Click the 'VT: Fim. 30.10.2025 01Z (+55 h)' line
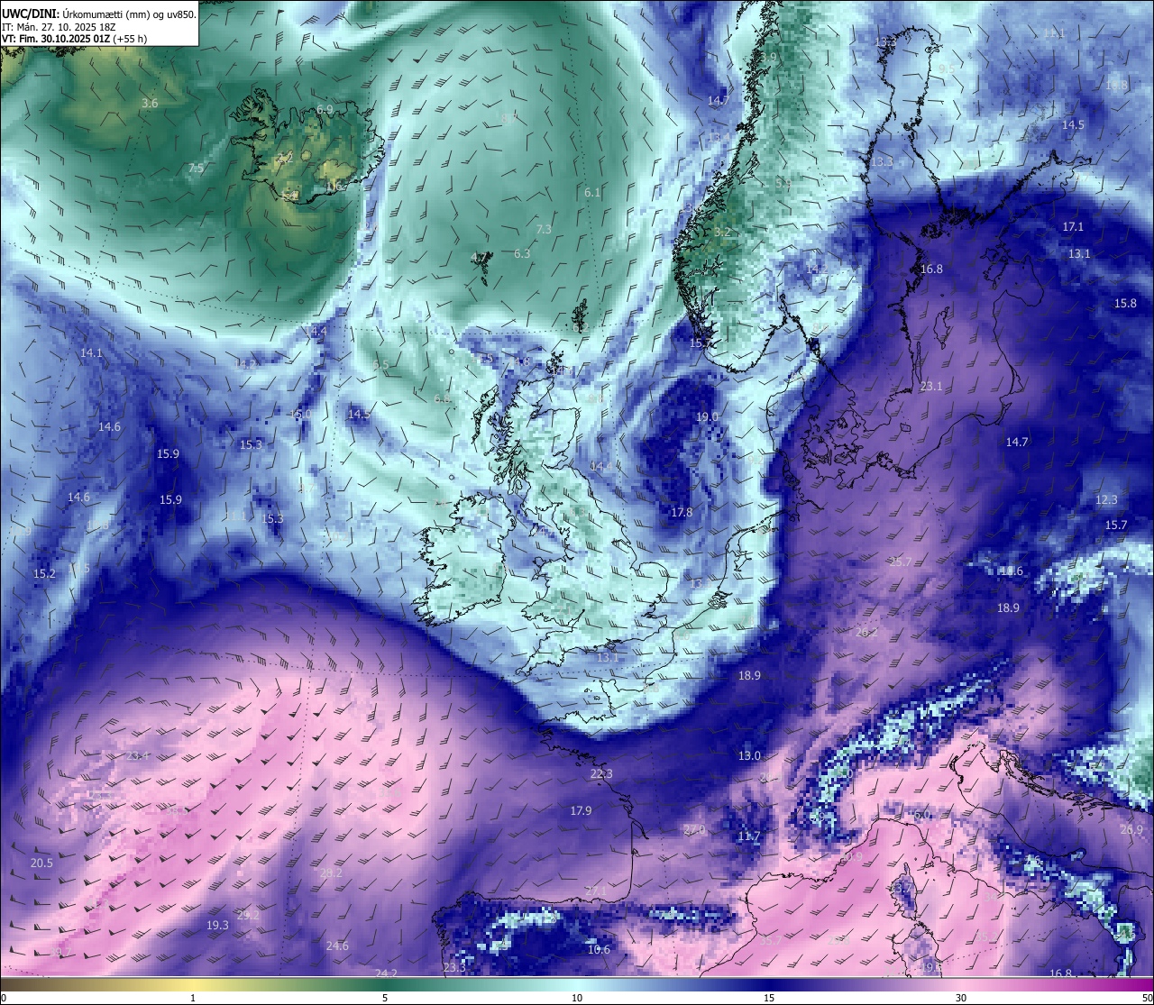 point(75,39)
